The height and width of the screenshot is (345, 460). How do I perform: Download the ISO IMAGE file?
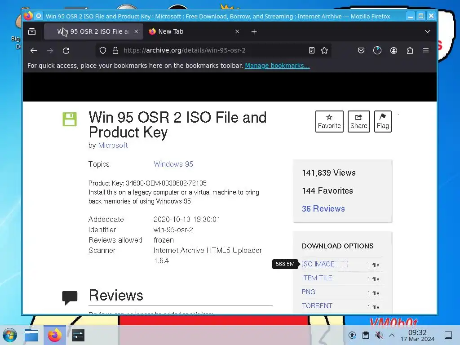(x=318, y=264)
